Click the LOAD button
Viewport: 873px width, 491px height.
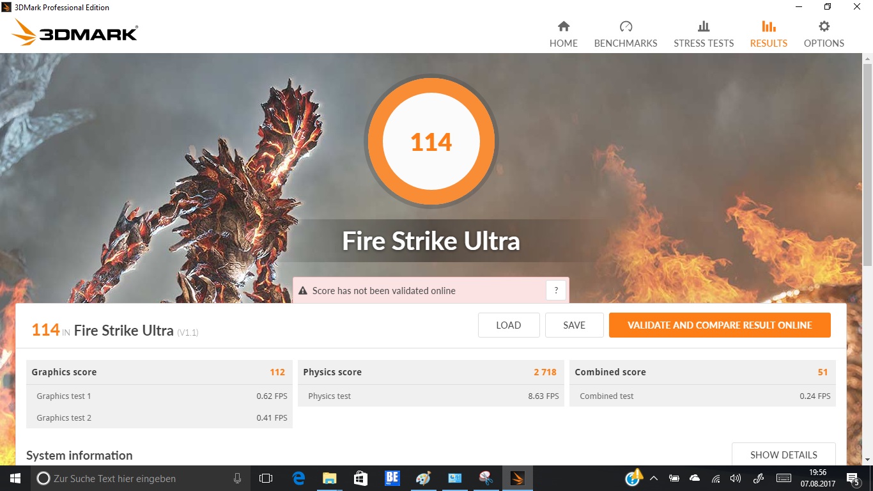(509, 325)
